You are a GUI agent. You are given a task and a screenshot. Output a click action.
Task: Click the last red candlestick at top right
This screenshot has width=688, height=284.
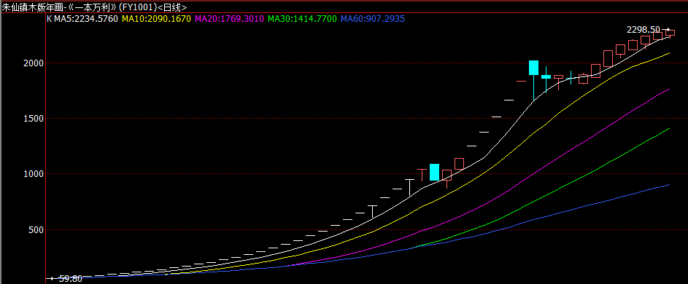click(x=670, y=33)
